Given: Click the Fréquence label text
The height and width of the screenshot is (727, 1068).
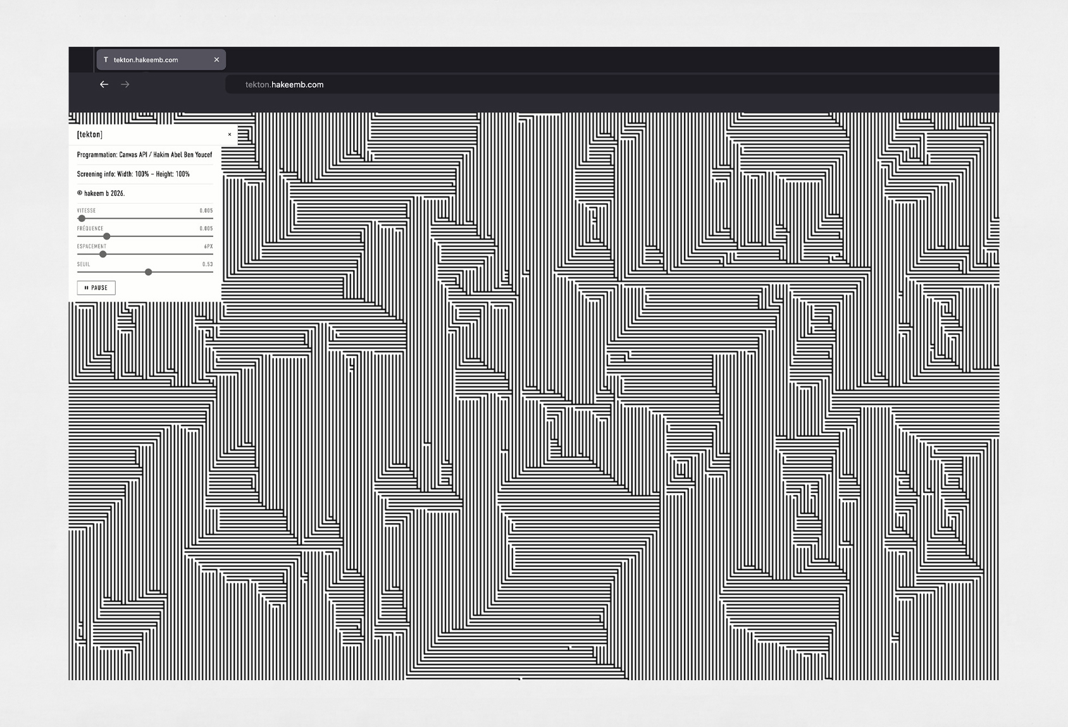Looking at the screenshot, I should [x=90, y=228].
